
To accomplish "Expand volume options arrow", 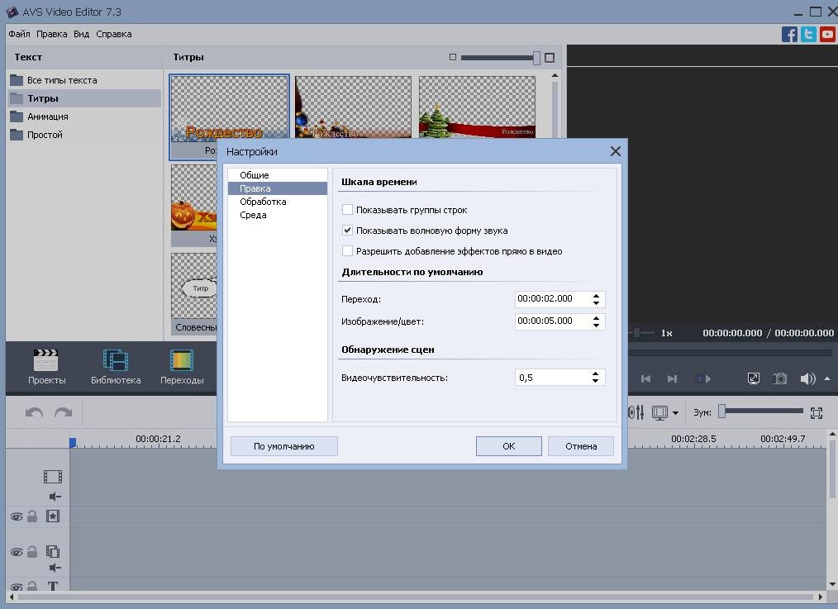I will tap(827, 378).
